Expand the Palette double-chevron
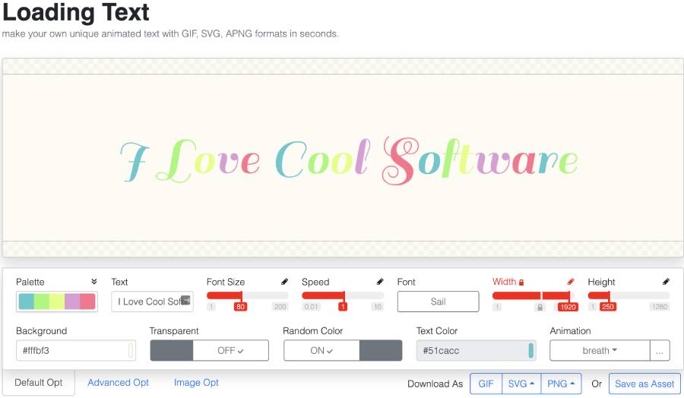 tap(93, 282)
